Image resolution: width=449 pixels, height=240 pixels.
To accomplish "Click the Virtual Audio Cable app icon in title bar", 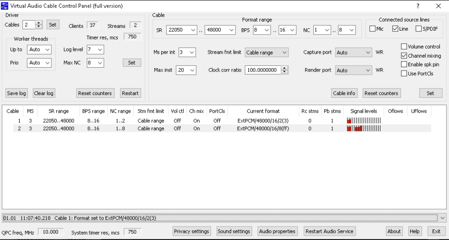I will pyautogui.click(x=5, y=6).
